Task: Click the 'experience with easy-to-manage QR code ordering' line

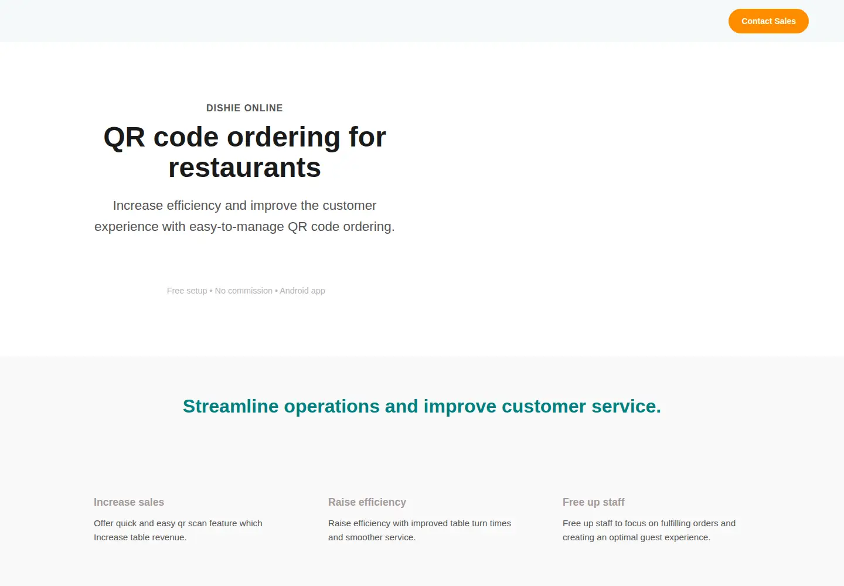Action: tap(244, 227)
